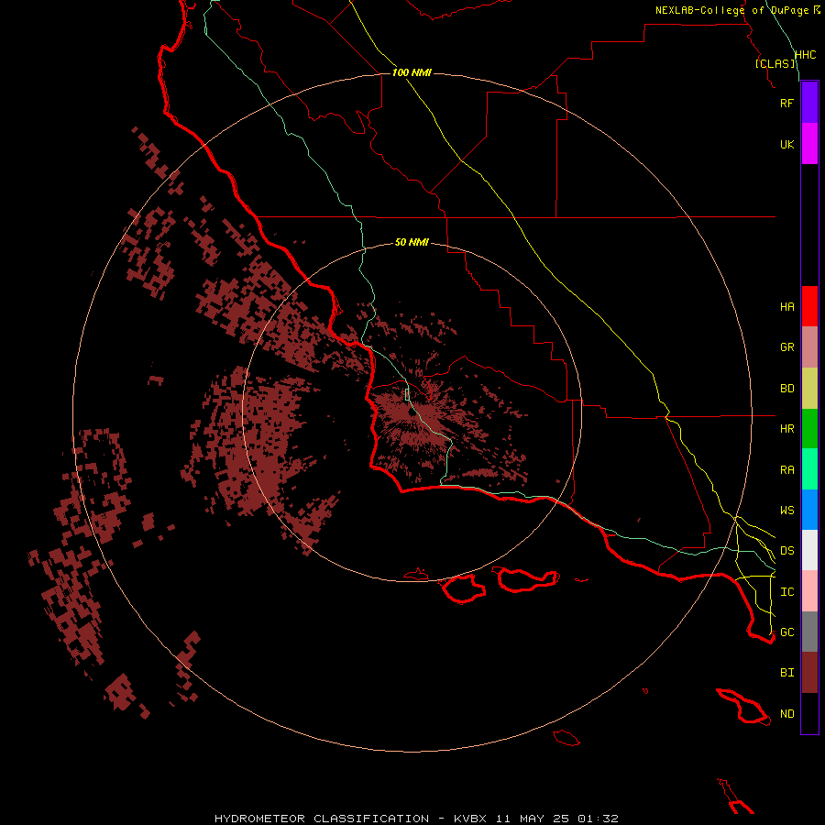Click the Hydrometeor Classification KVBX caption
Viewport: 825px width, 825px height.
(x=416, y=819)
